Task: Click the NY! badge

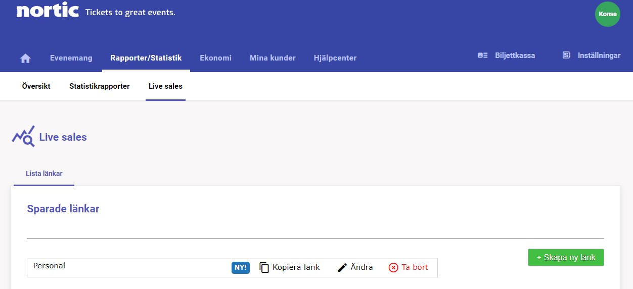Action: pyautogui.click(x=241, y=268)
